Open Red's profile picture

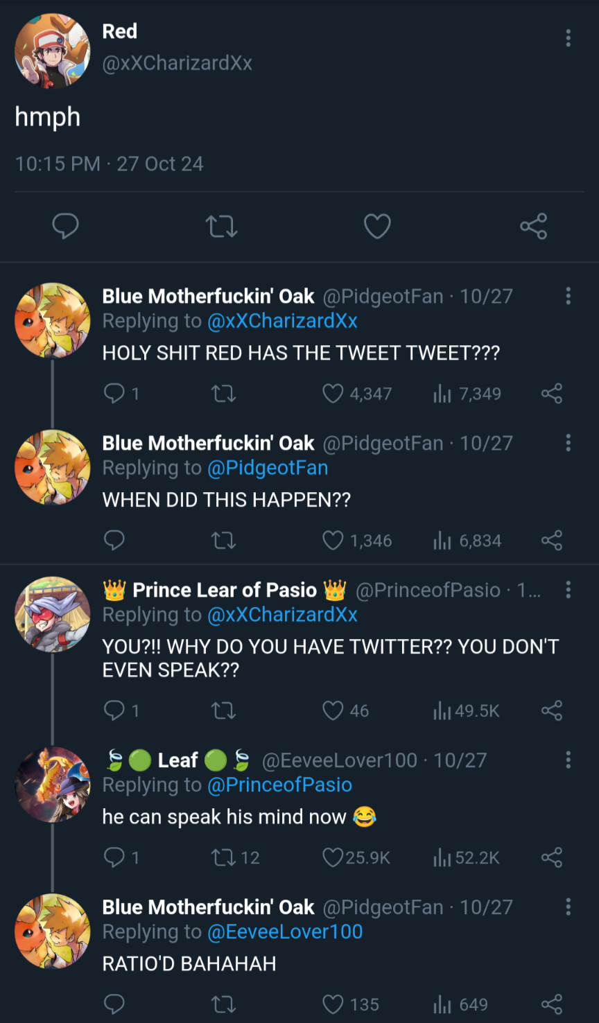point(53,51)
